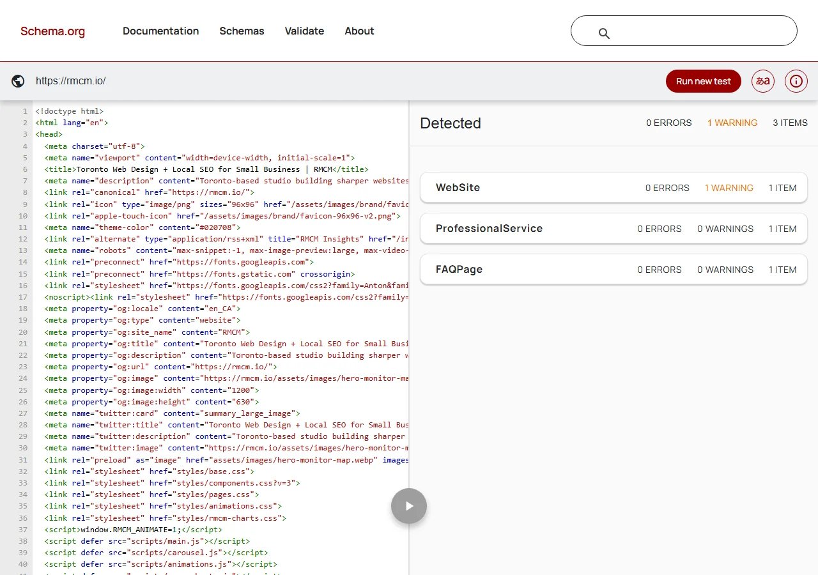This screenshot has width=818, height=575.
Task: Click line number 20 in the gutter
Action: pos(23,332)
